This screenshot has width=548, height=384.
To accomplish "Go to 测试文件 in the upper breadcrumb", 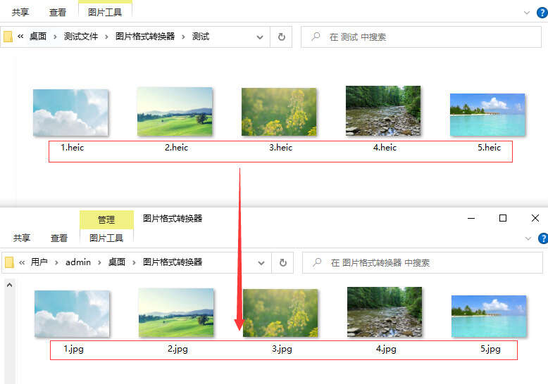I will point(81,37).
